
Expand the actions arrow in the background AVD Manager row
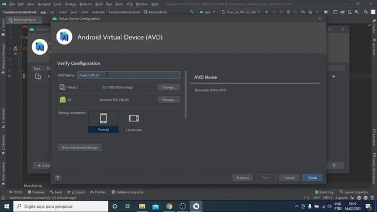(x=334, y=77)
